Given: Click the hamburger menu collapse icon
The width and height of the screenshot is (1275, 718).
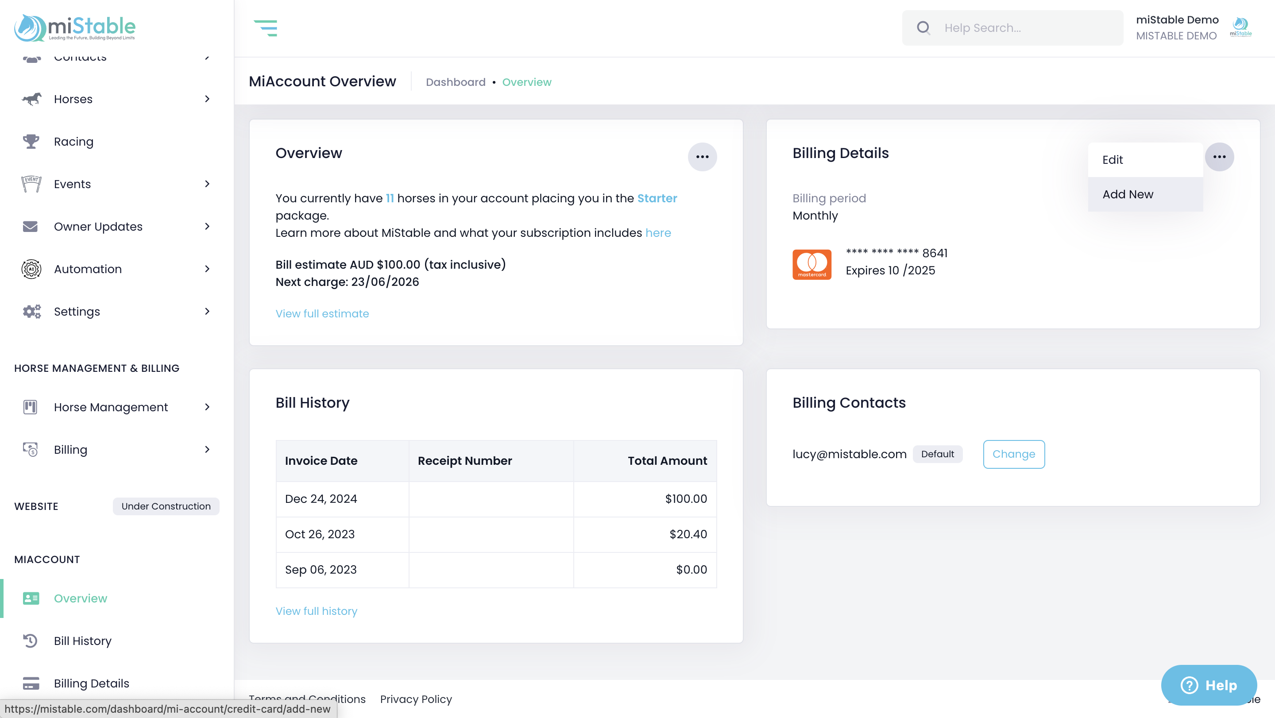Looking at the screenshot, I should pyautogui.click(x=265, y=28).
